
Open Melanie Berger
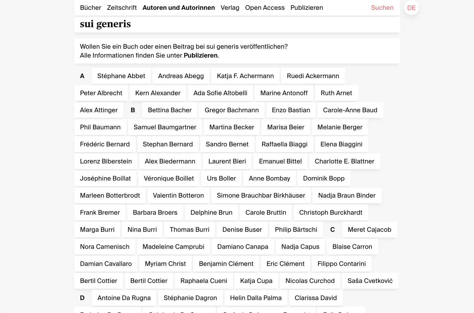pyautogui.click(x=340, y=127)
